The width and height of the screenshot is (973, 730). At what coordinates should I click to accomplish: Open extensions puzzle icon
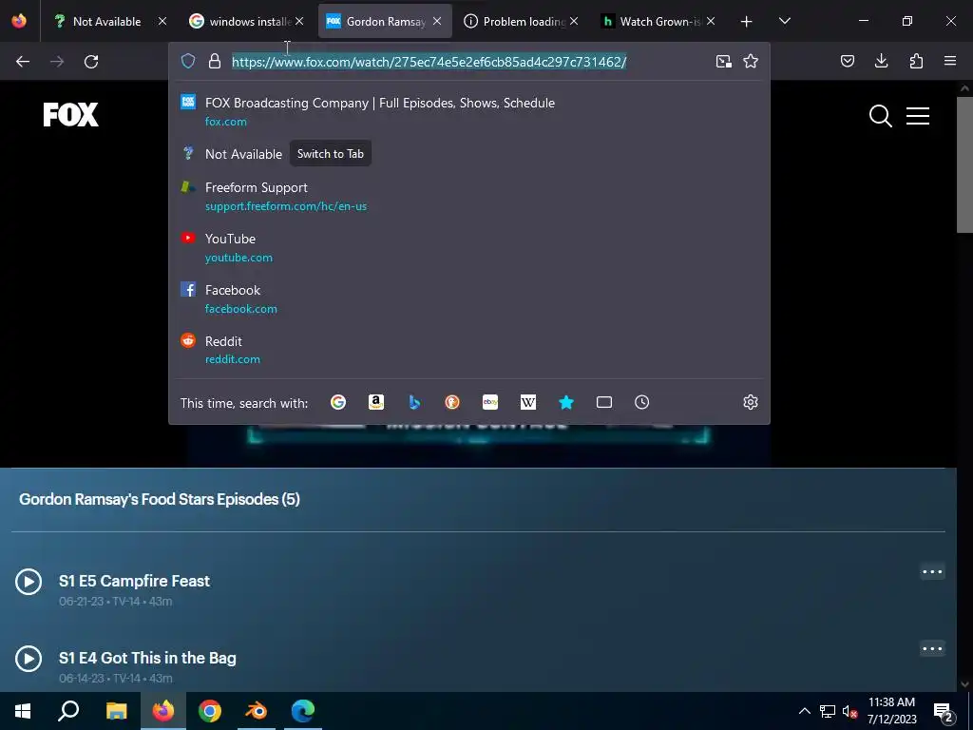(916, 61)
